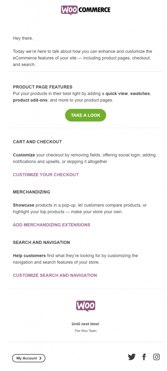Follow the CUSTOMIZE YOUR CHECKOUT link

click(x=46, y=175)
